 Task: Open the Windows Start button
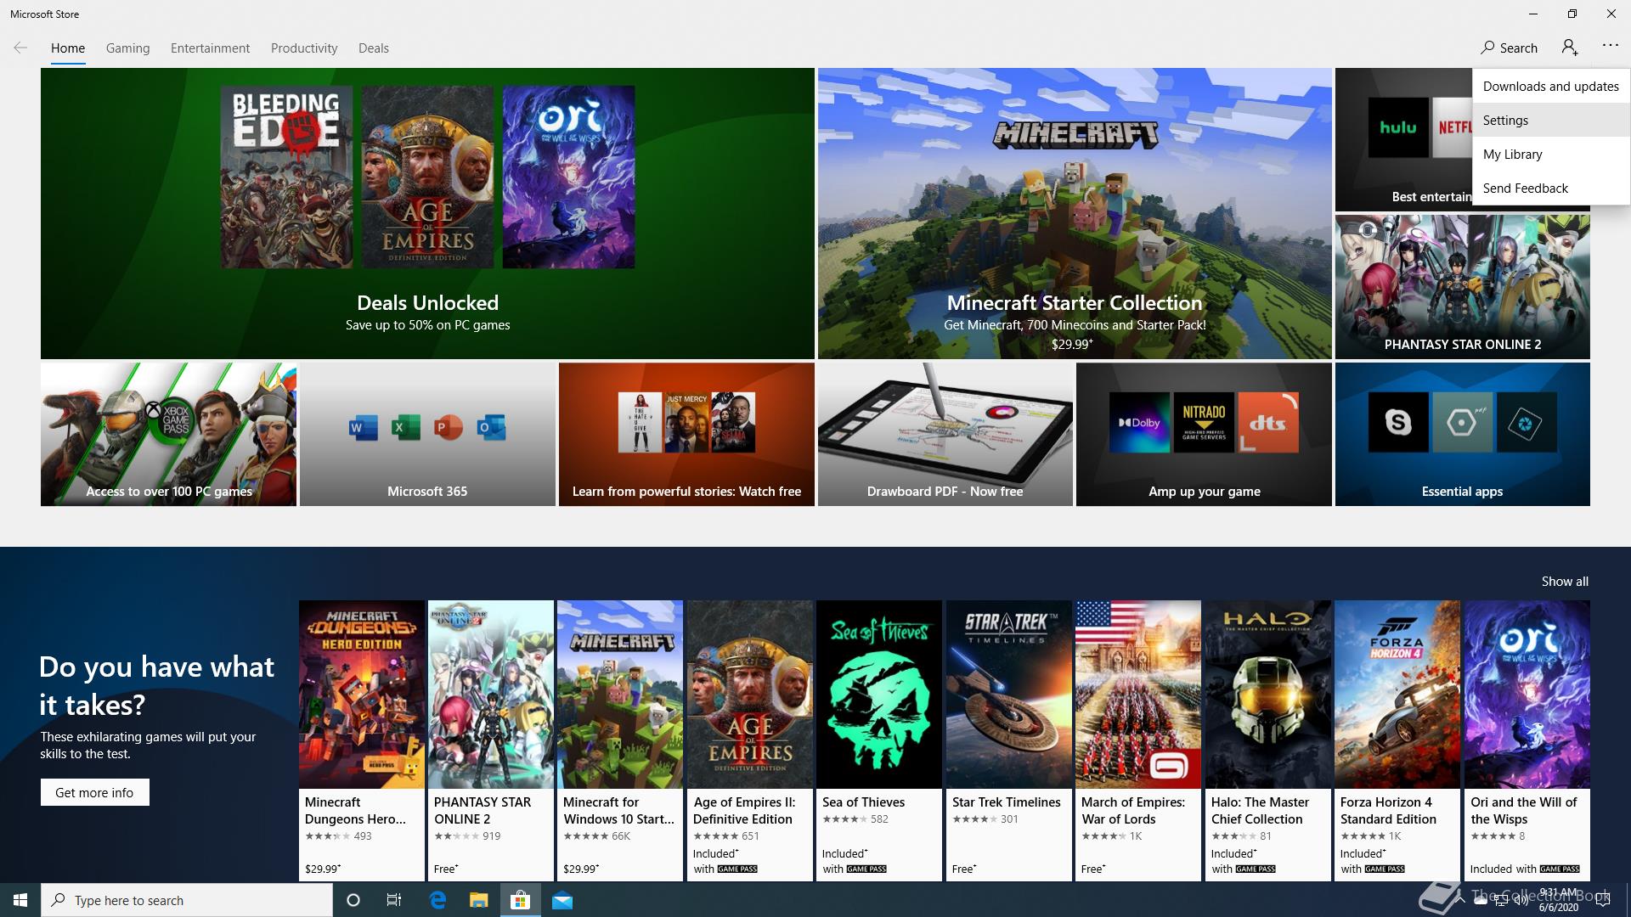20,900
